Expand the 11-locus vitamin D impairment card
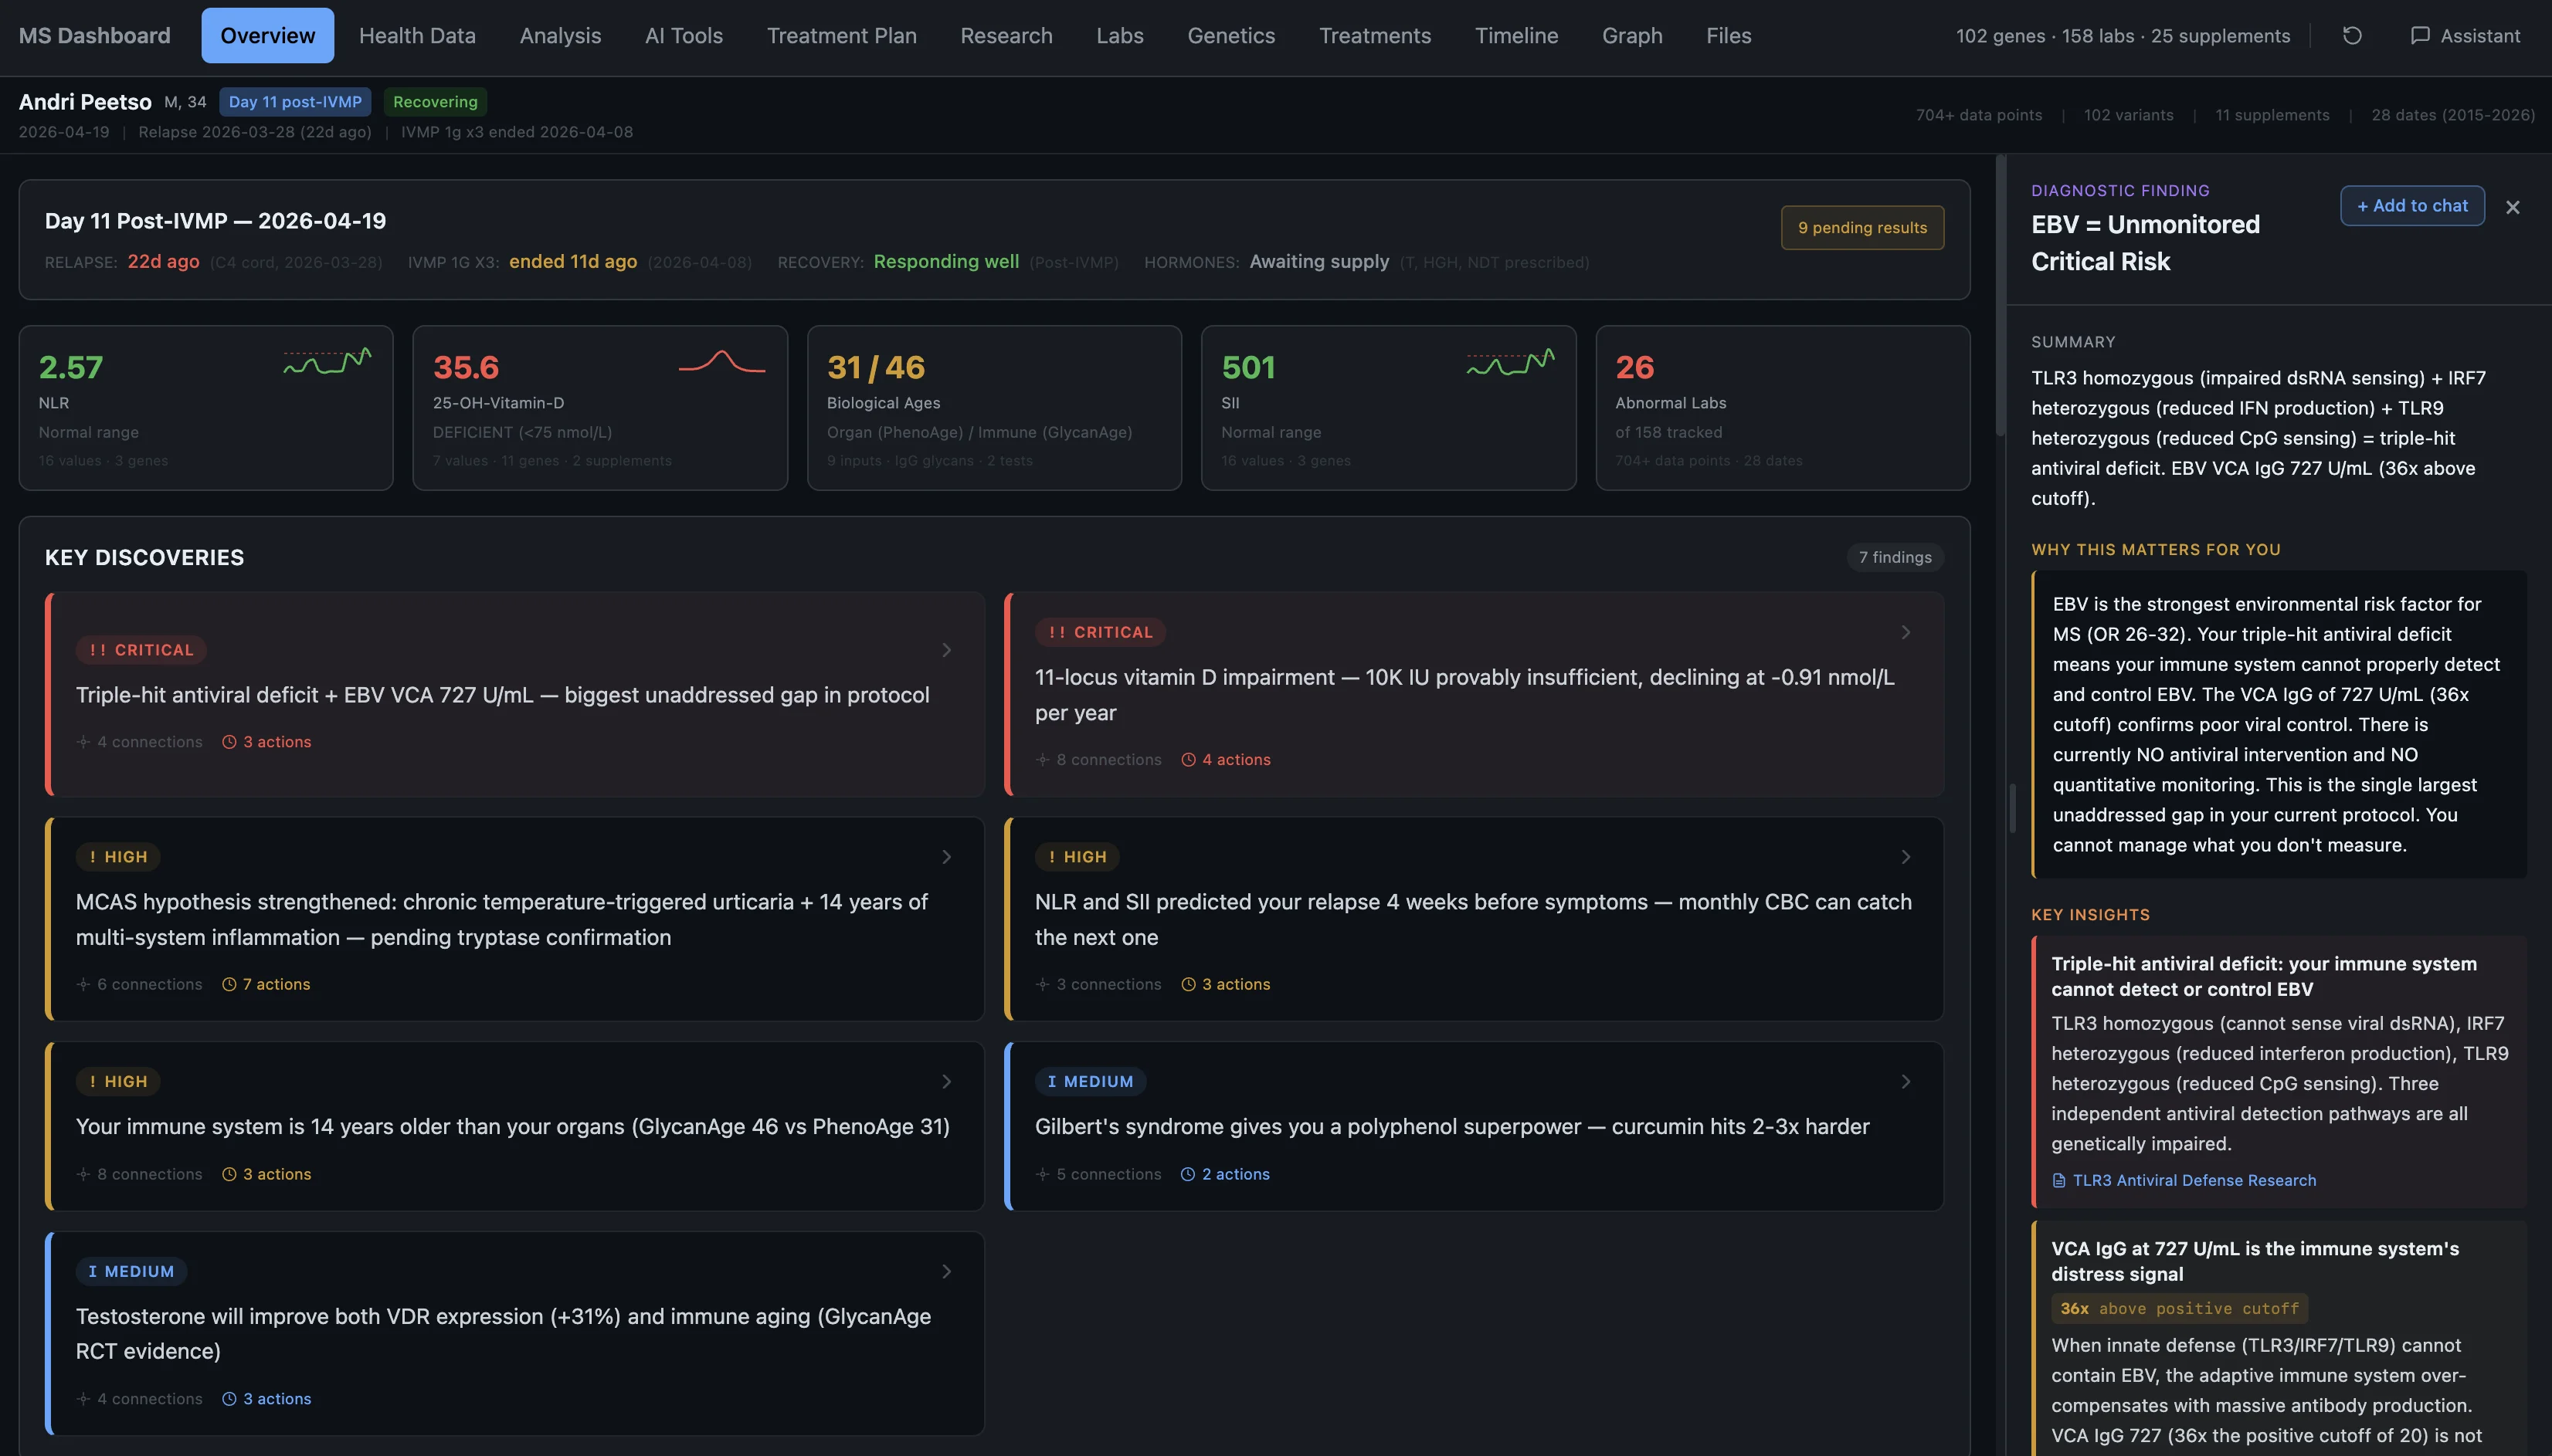This screenshot has width=2552, height=1456. click(1905, 633)
